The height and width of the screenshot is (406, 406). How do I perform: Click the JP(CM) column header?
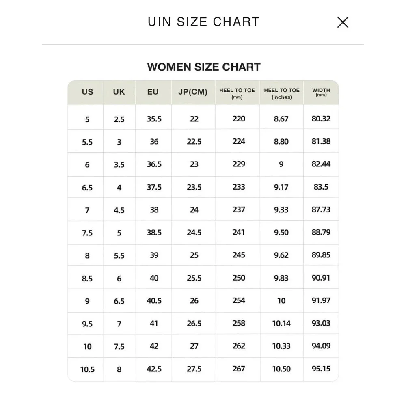click(193, 92)
